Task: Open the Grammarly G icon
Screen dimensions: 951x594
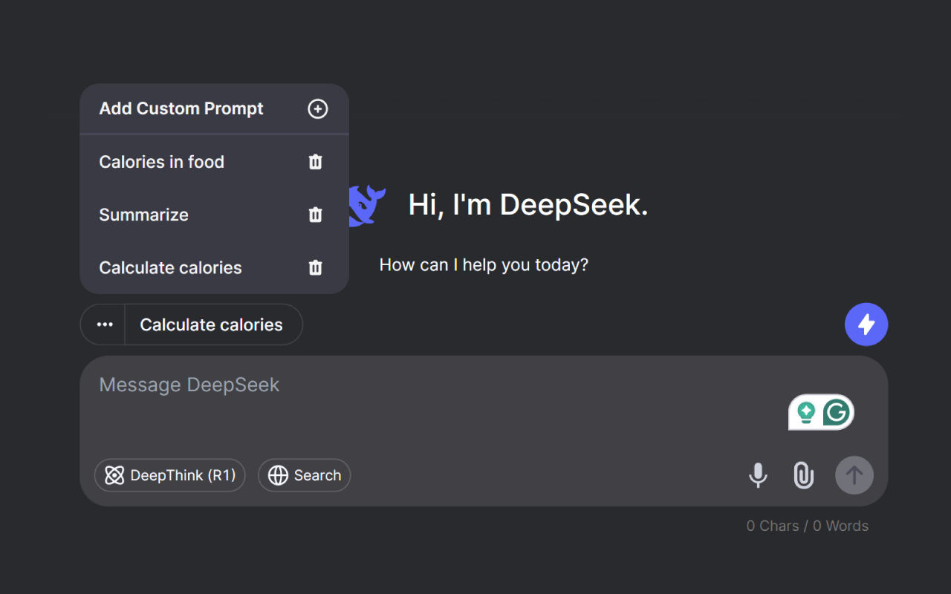Action: pos(837,412)
